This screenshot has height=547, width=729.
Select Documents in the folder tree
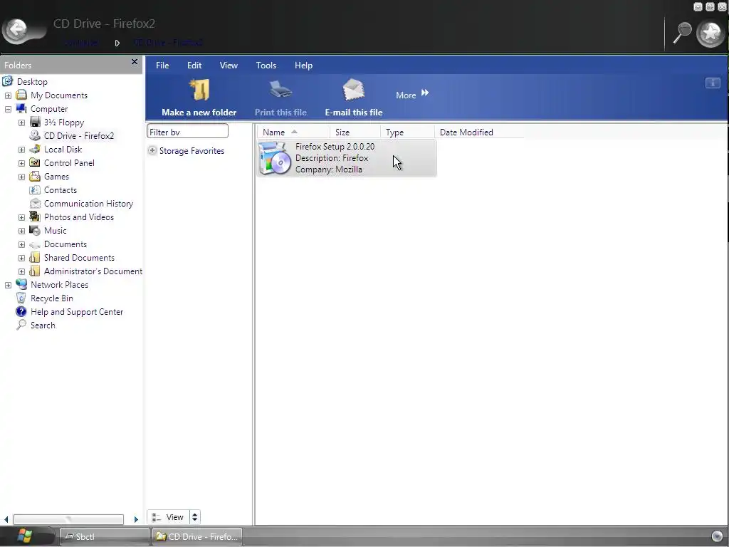click(65, 244)
